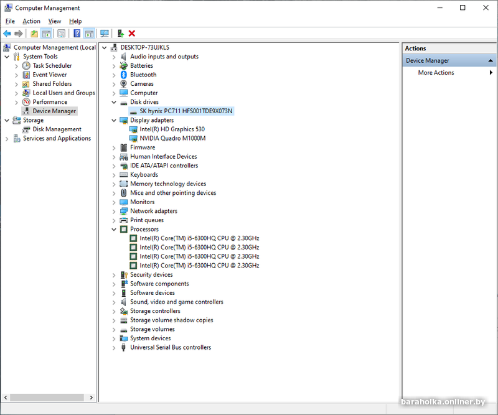Click the Print queues printer icon
Image resolution: width=498 pixels, height=415 pixels.
click(x=123, y=220)
